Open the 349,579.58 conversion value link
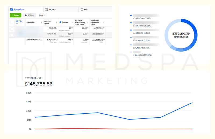Screen dimensions: 215x139 (x=97, y=34)
